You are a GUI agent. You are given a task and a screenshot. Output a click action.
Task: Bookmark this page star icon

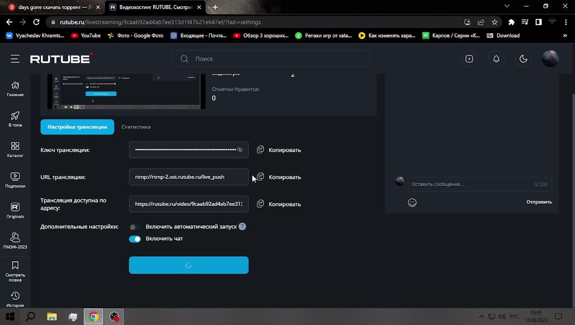(495, 22)
